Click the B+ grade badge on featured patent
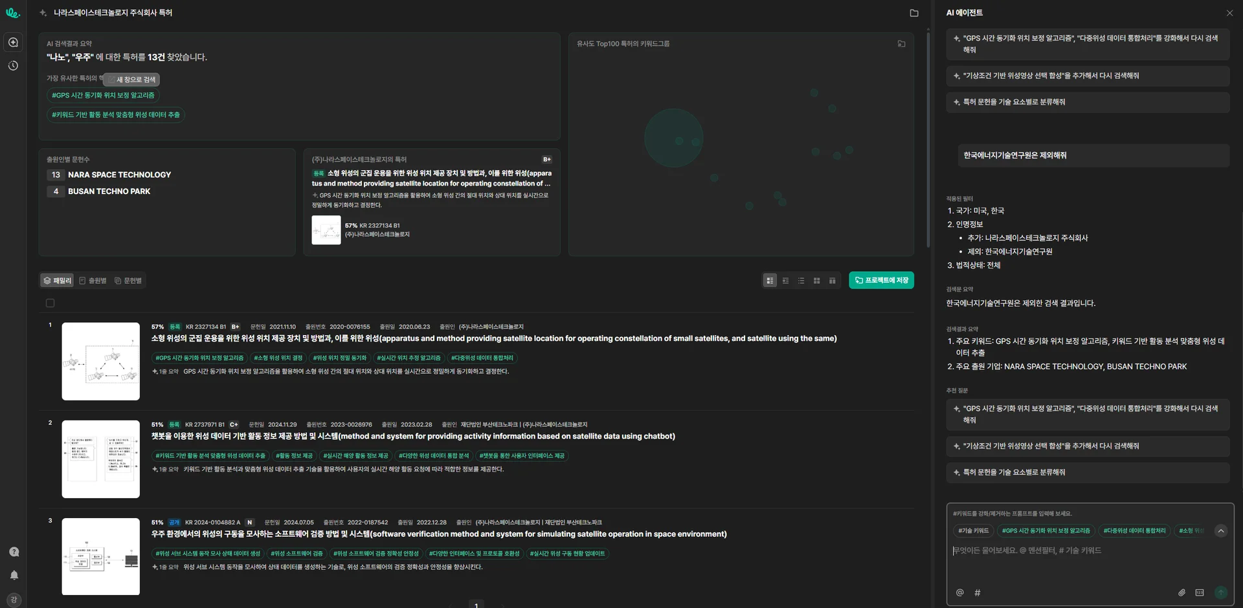Image resolution: width=1243 pixels, height=608 pixels. coord(547,160)
